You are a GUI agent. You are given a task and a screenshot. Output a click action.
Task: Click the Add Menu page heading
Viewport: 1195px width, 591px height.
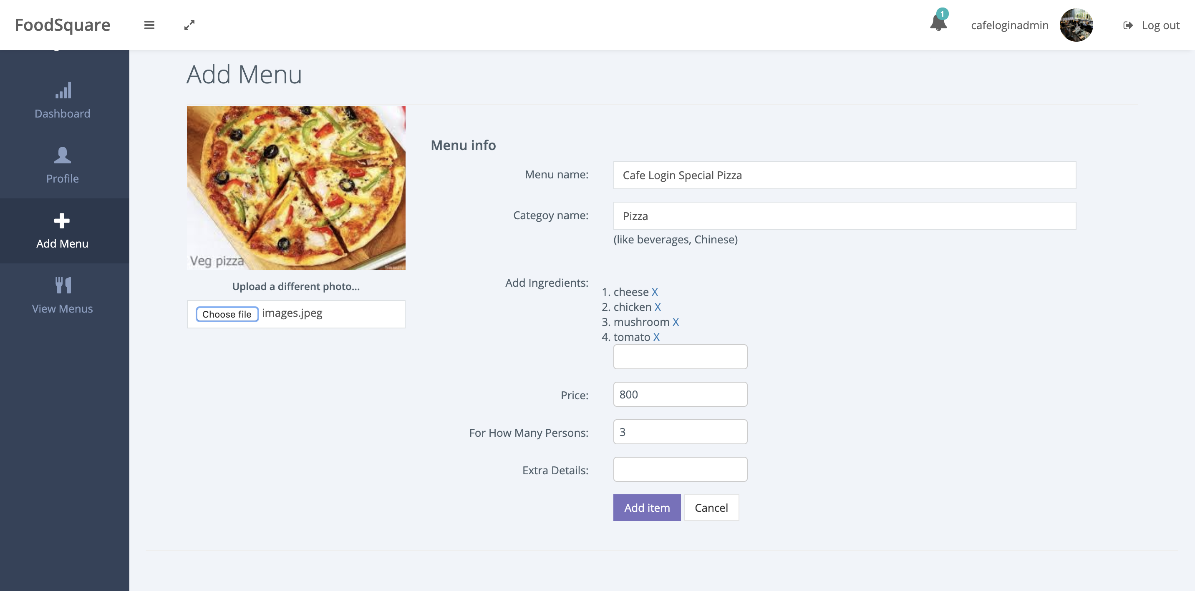pos(244,74)
